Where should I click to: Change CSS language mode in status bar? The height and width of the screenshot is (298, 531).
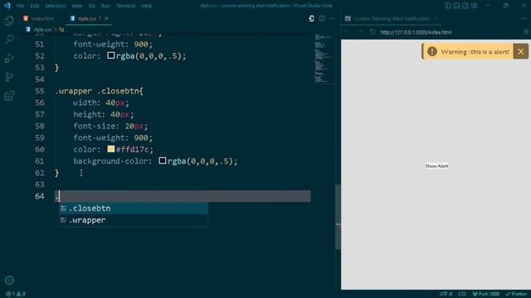point(462,294)
